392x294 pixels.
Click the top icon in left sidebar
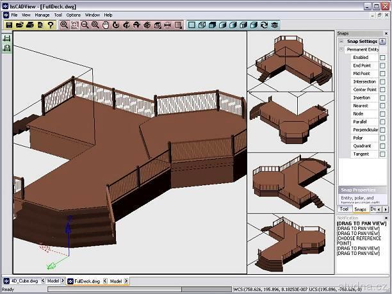pyautogui.click(x=7, y=38)
